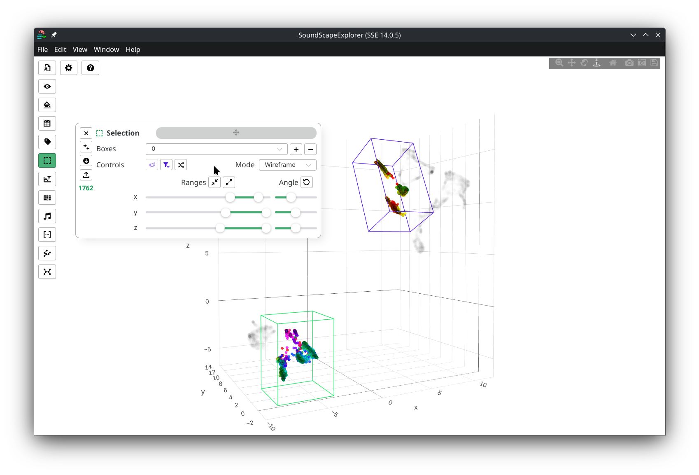Toggle the eye visibility sidebar button
This screenshot has width=699, height=475.
(x=47, y=87)
